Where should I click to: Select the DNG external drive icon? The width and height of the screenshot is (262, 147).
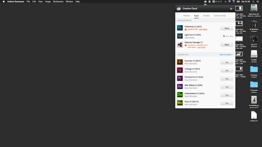[254, 54]
